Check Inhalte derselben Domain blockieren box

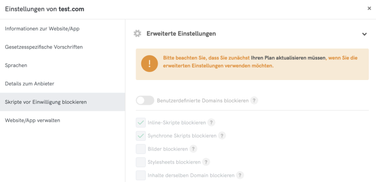click(141, 175)
